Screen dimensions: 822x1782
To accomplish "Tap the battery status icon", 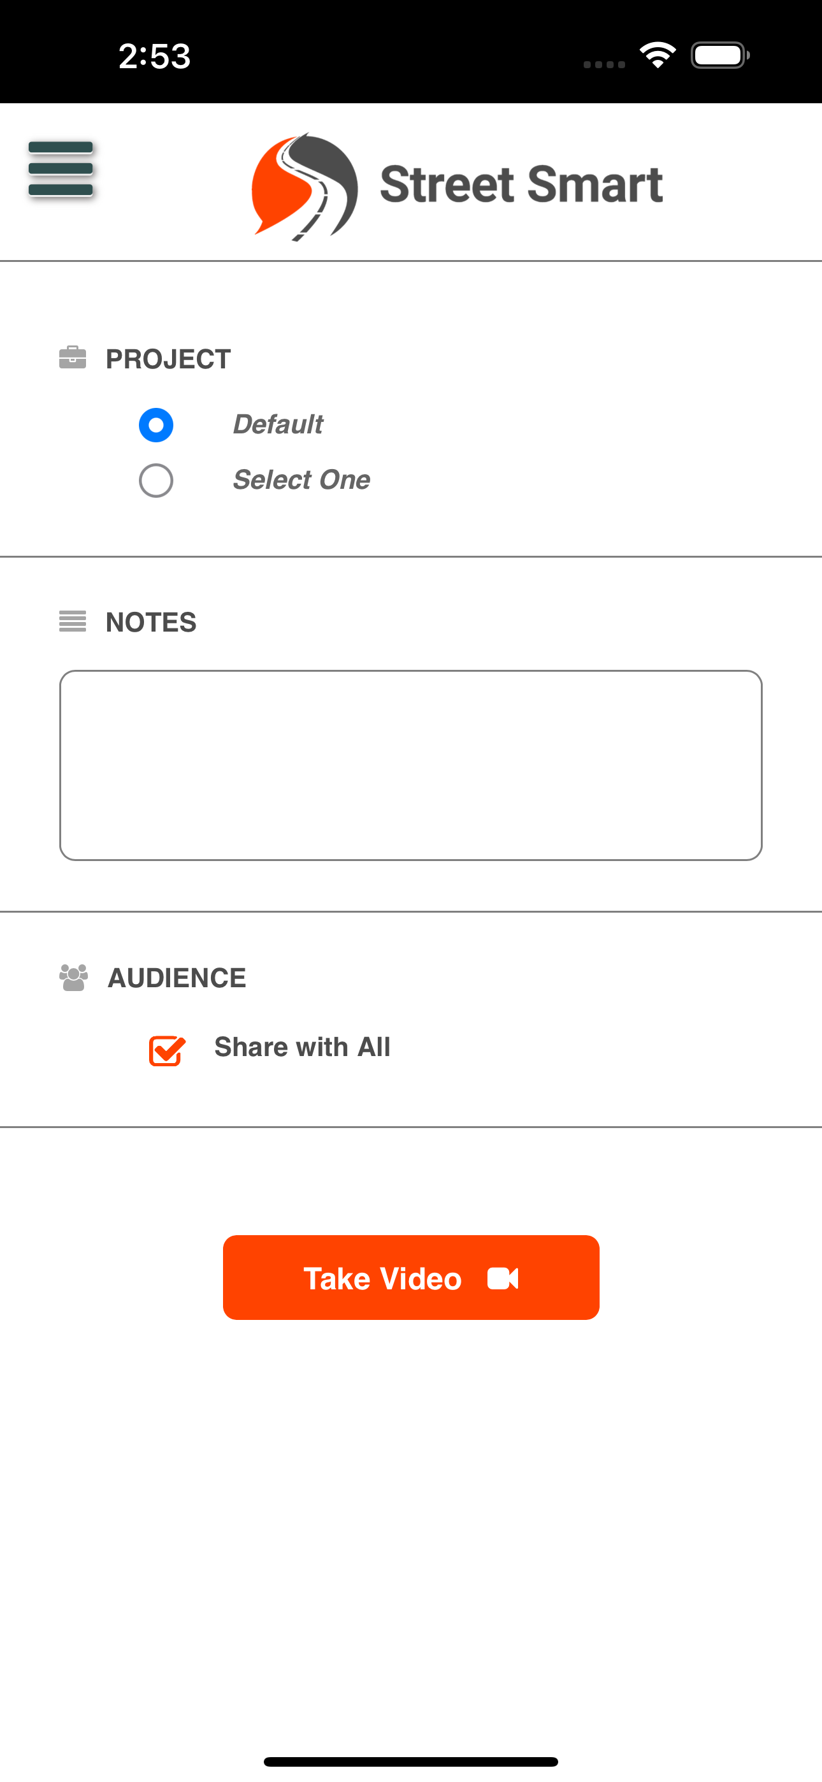I will pyautogui.click(x=720, y=55).
